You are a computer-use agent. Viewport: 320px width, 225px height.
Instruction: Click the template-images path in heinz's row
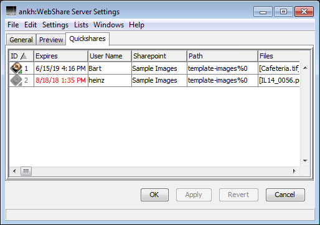[x=218, y=80]
